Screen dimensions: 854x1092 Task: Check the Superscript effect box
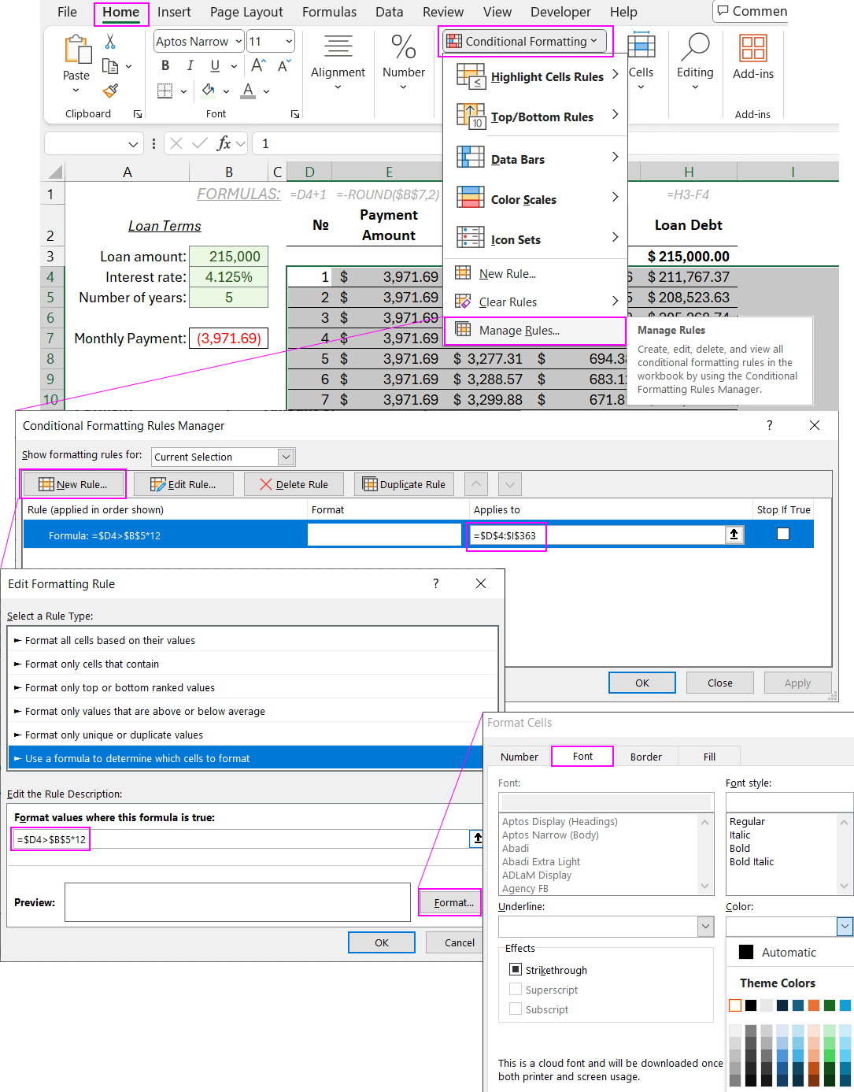point(516,990)
